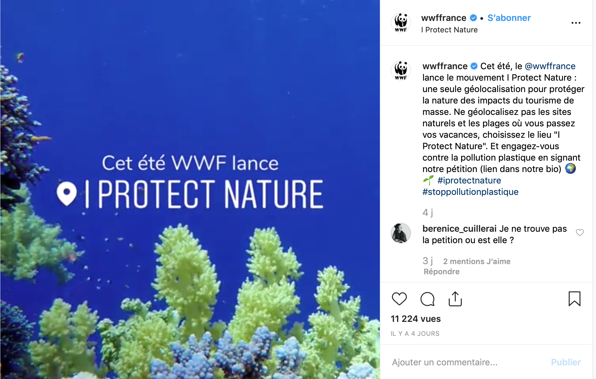Screen dimensions: 596x379
Task: Open comments with the speech bubble icon
Action: tap(427, 299)
